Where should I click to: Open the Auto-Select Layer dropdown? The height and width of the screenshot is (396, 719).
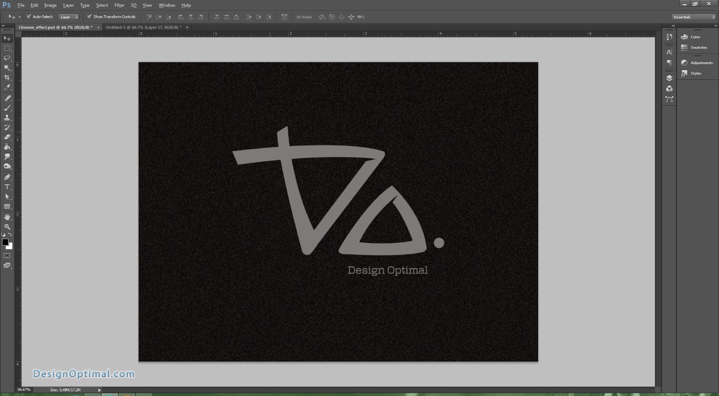click(x=68, y=17)
